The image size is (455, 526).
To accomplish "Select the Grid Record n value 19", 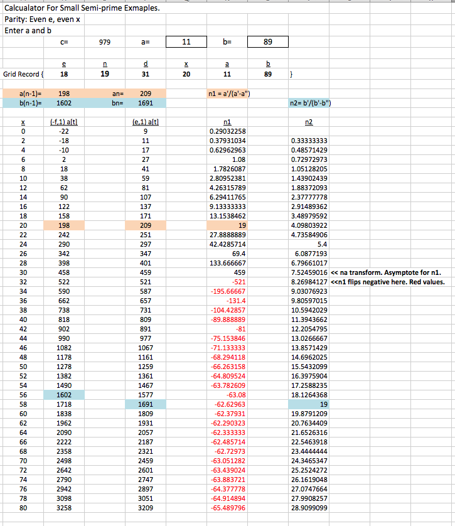I will tap(105, 74).
